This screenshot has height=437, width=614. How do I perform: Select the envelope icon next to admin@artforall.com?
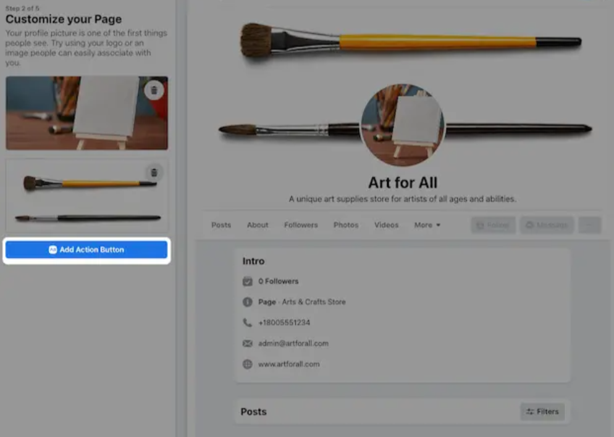248,343
